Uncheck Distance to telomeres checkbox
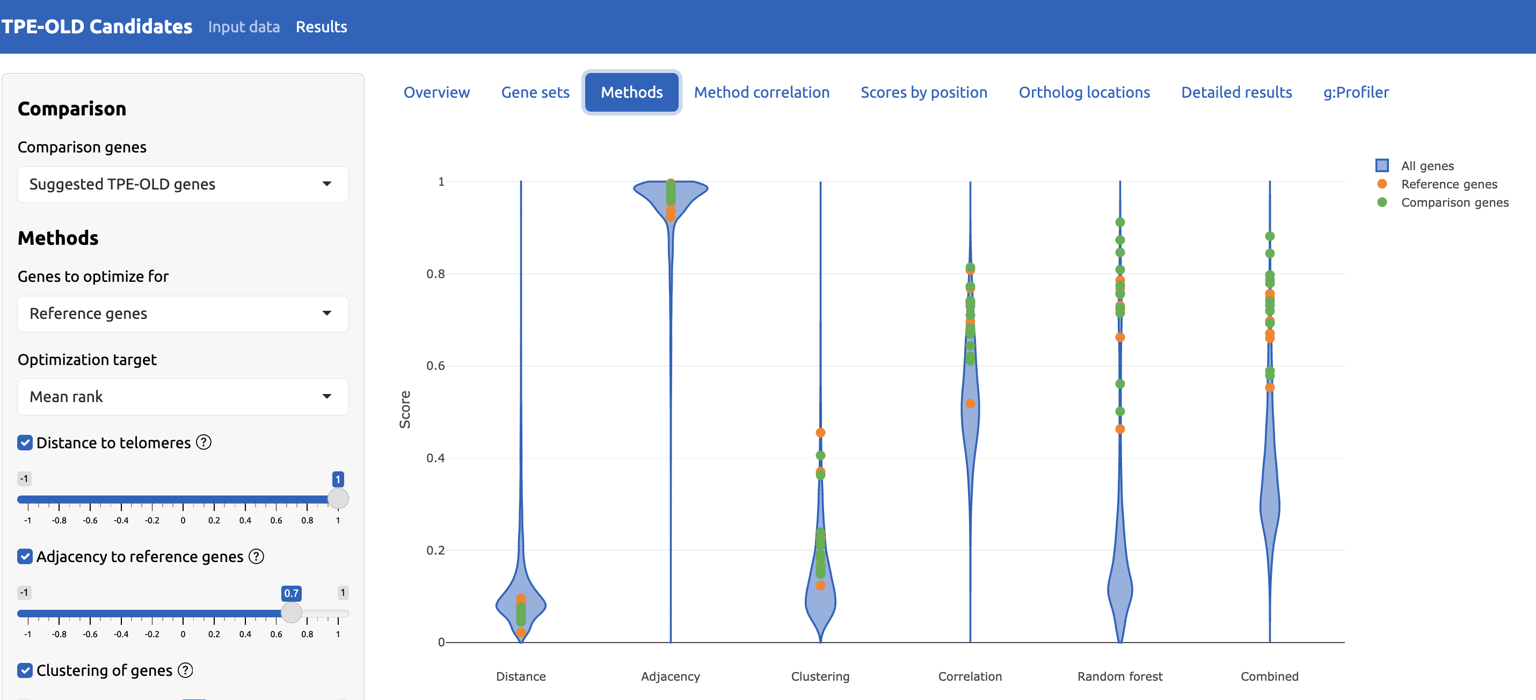The height and width of the screenshot is (700, 1536). [x=25, y=443]
